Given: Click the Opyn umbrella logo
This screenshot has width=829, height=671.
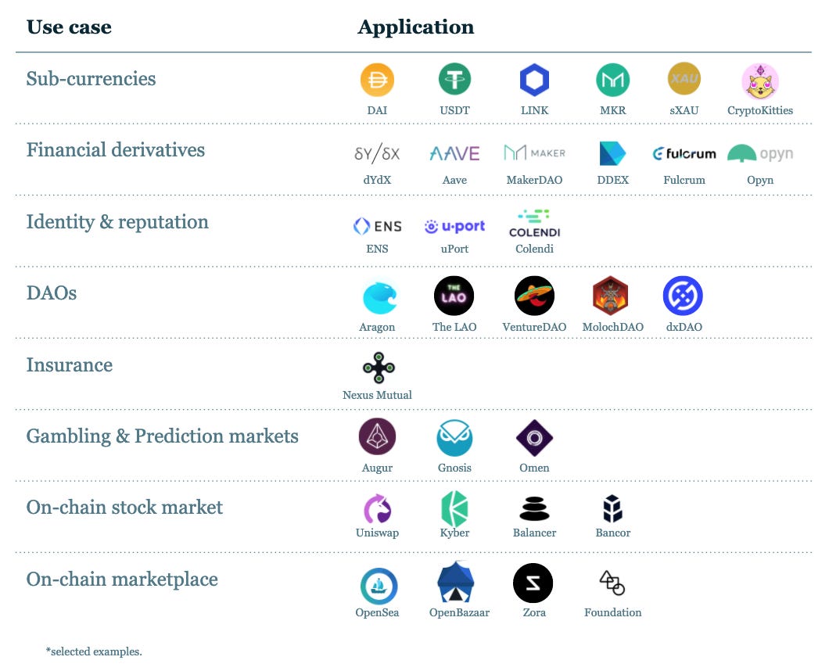Looking at the screenshot, I should click(760, 153).
